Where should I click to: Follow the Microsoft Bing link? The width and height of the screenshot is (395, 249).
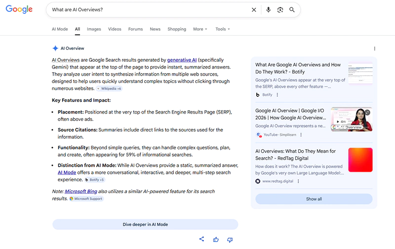click(81, 192)
